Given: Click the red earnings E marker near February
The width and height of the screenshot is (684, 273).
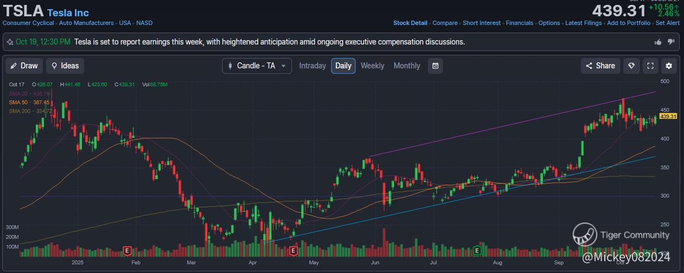Looking at the screenshot, I should [127, 251].
